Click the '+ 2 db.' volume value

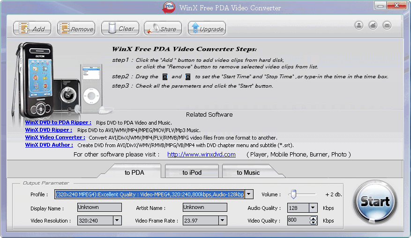(x=333, y=194)
